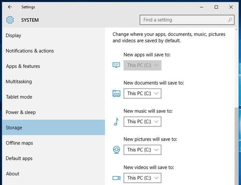Viewport: 241px width, 185px height.
Task: Open Default apps section
Action: [19, 159]
